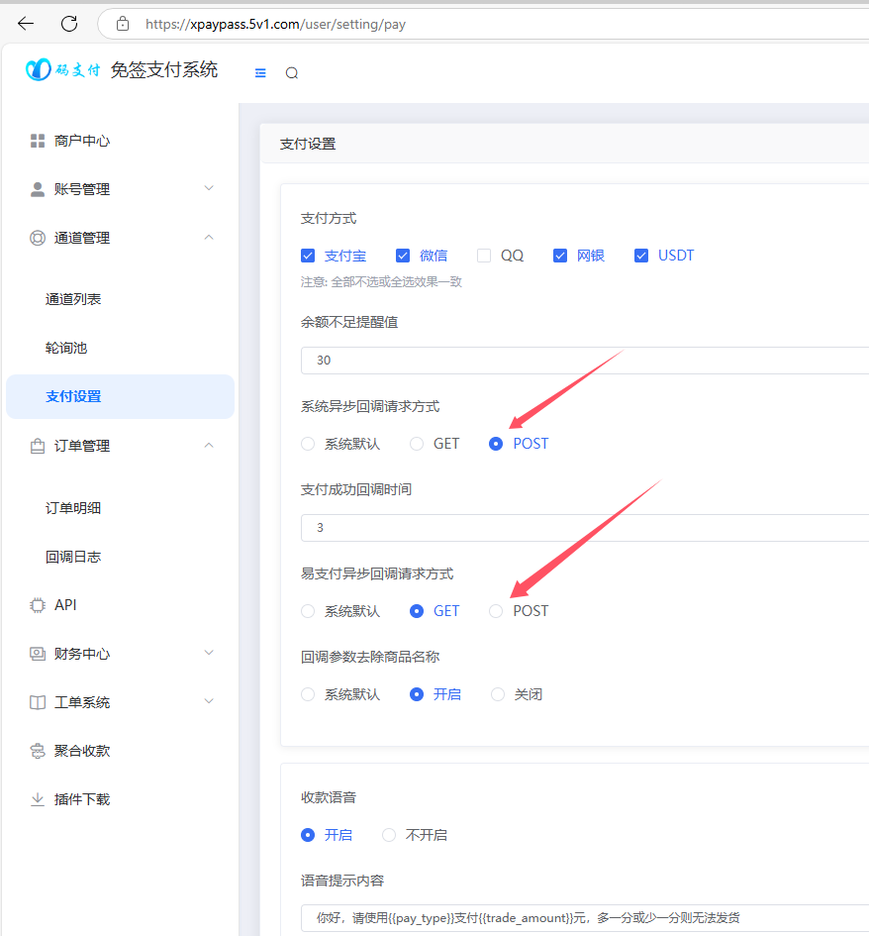The height and width of the screenshot is (936, 869).
Task: Select 系统默认 for 系统异步回调请求方式
Action: 308,444
